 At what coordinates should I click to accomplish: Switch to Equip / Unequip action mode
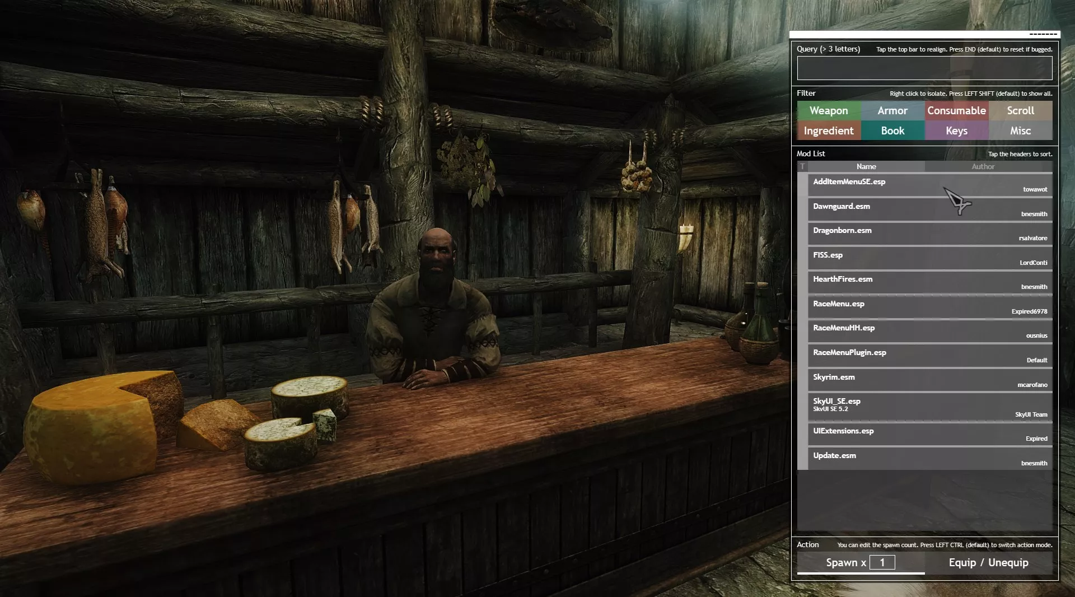click(x=988, y=562)
